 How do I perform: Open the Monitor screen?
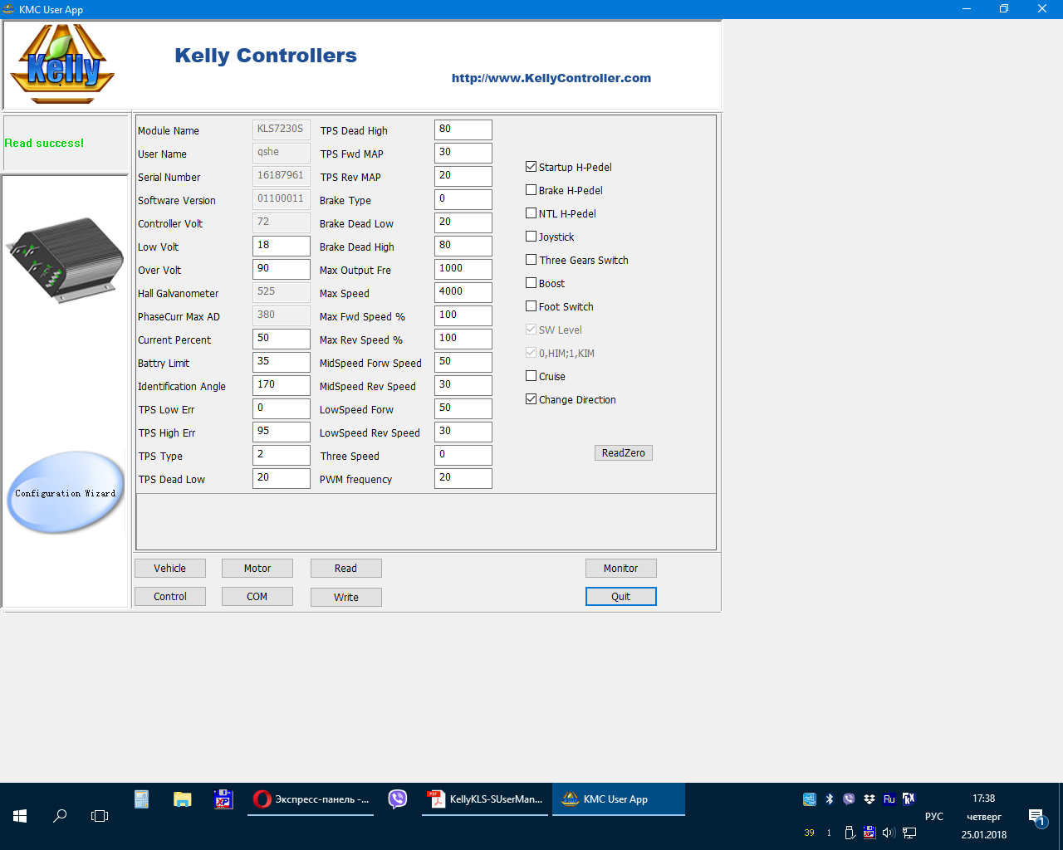(x=621, y=569)
